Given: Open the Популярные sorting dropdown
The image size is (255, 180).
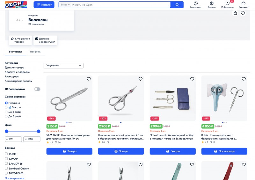Looking at the screenshot, I should [63, 66].
